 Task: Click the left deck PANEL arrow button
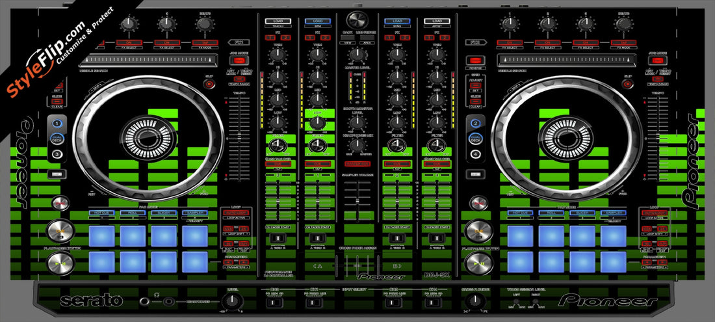pos(239,42)
